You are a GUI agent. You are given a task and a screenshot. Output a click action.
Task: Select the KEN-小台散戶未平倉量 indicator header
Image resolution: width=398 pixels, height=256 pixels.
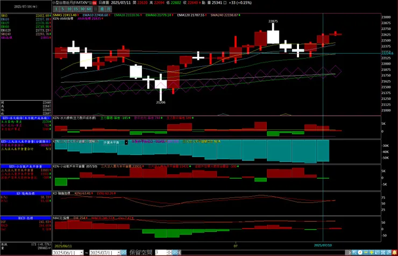26,166
